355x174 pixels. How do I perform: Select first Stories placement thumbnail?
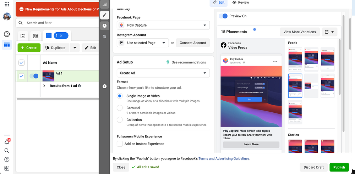pyautogui.click(x=295, y=146)
